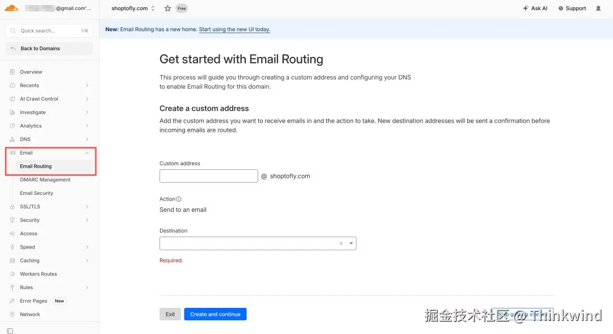Click the Speed lightning icon

[x=12, y=247]
